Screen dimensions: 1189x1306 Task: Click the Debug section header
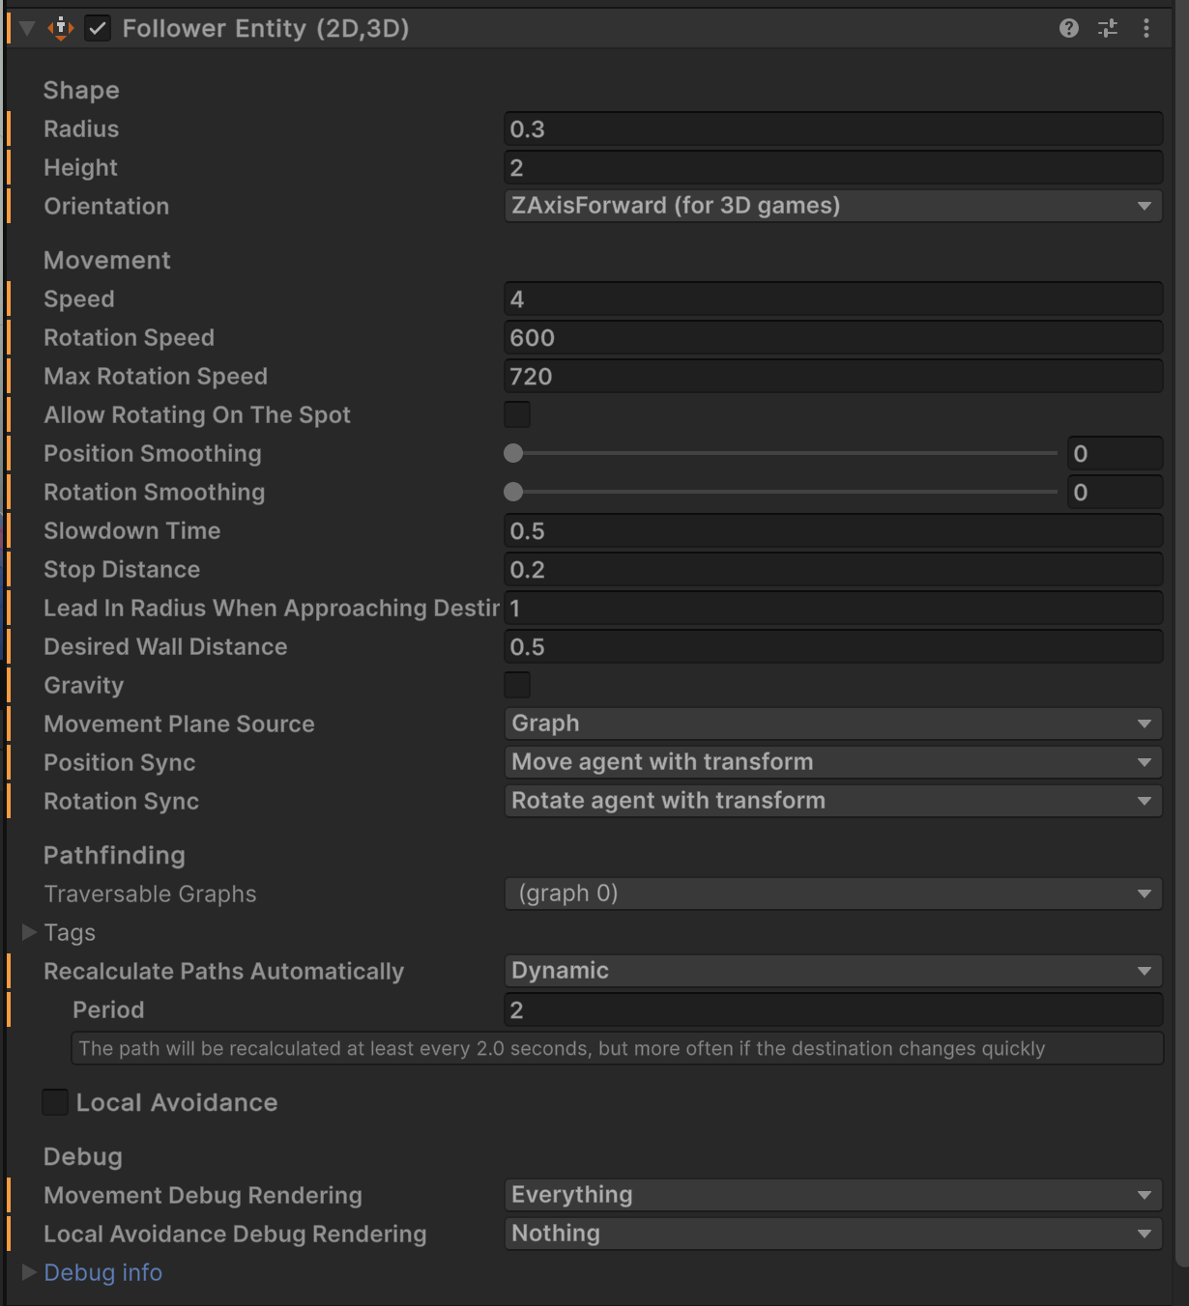tap(83, 1156)
